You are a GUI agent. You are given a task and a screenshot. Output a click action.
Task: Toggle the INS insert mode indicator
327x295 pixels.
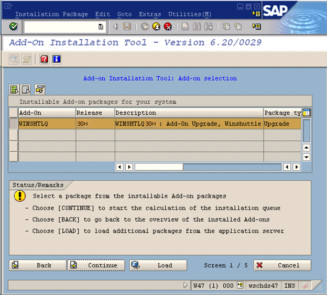click(290, 286)
